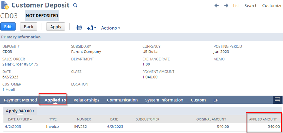Image resolution: width=283 pixels, height=133 pixels.
Task: Click the blue Edit button
Action: pyautogui.click(x=8, y=27)
